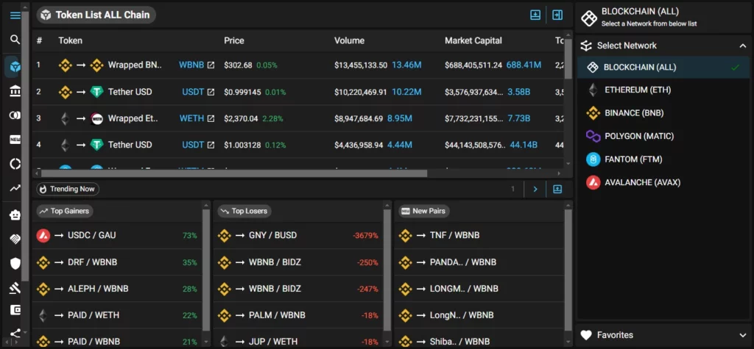Open external link icon beside row 2 USDT
The width and height of the screenshot is (754, 349).
(x=211, y=92)
